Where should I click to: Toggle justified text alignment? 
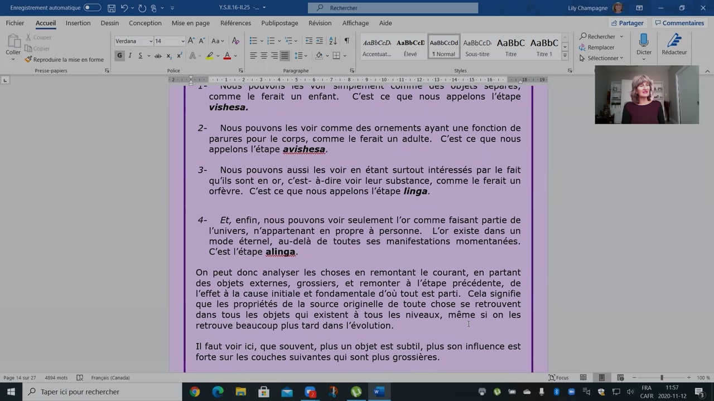pyautogui.click(x=285, y=56)
